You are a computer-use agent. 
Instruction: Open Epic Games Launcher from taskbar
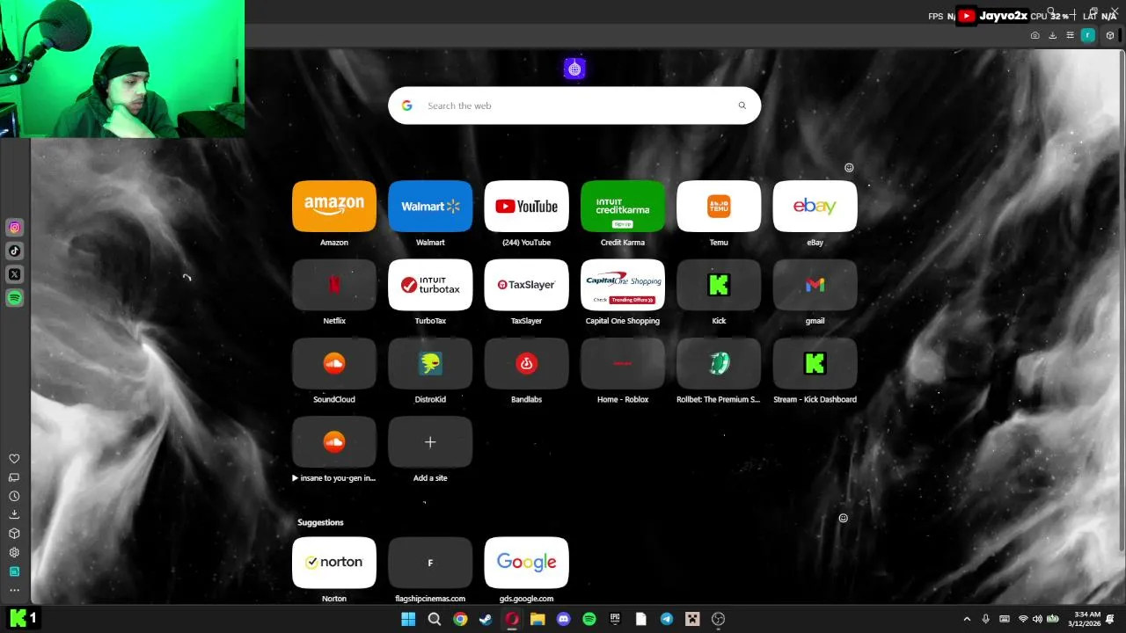coord(615,619)
